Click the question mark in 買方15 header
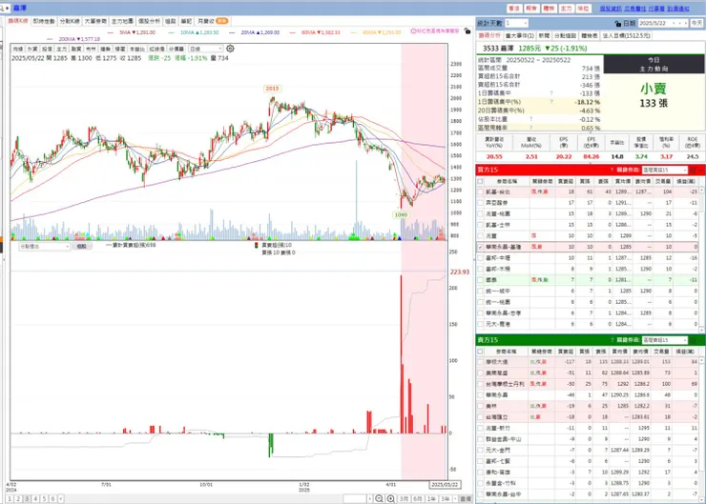This screenshot has height=504, width=706. pos(612,170)
